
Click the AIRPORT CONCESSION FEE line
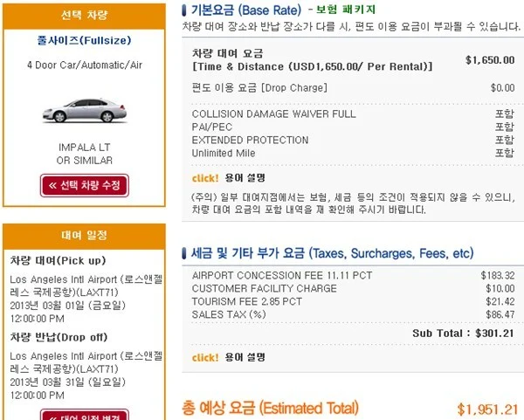(353, 275)
